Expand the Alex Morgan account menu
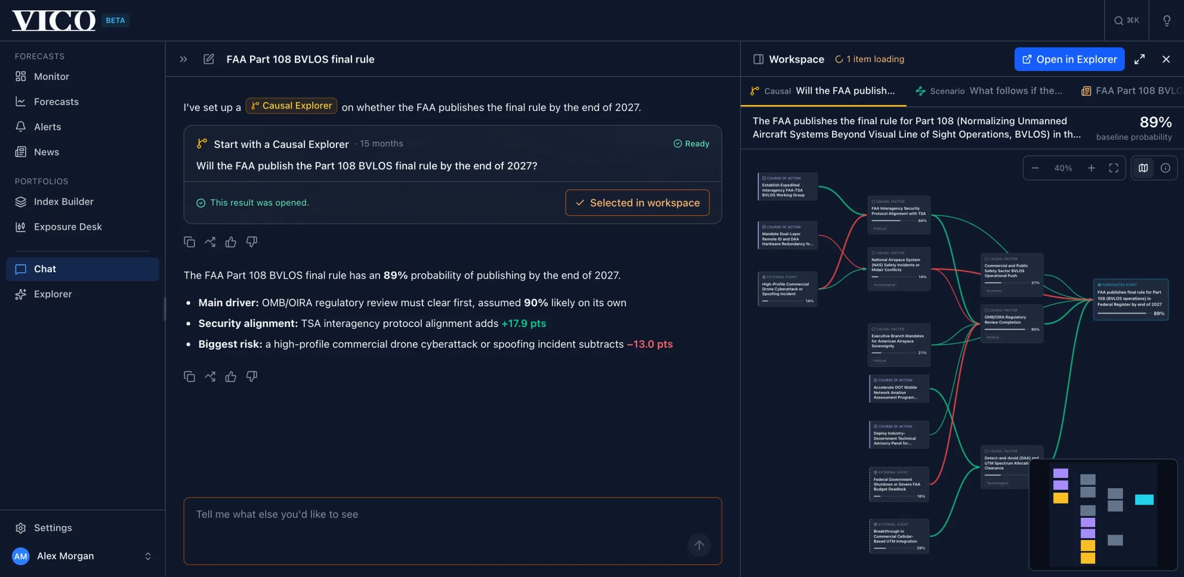The image size is (1184, 577). pos(82,556)
